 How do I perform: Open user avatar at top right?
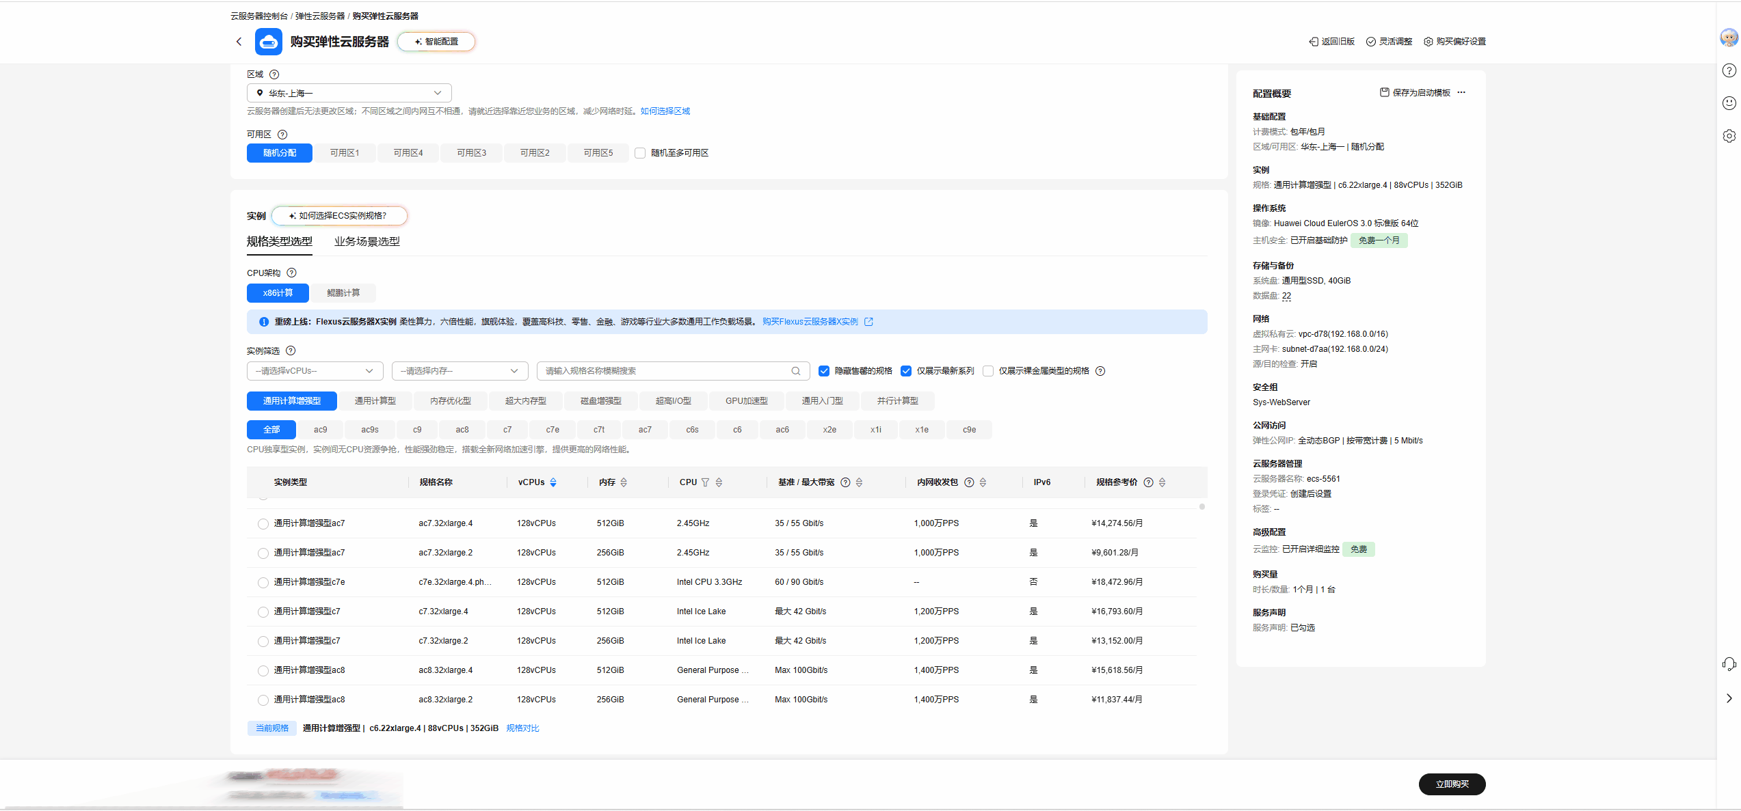click(1729, 37)
